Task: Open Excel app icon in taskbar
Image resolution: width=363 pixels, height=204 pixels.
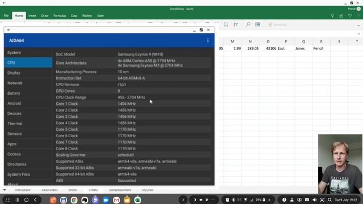Action: click(x=137, y=200)
